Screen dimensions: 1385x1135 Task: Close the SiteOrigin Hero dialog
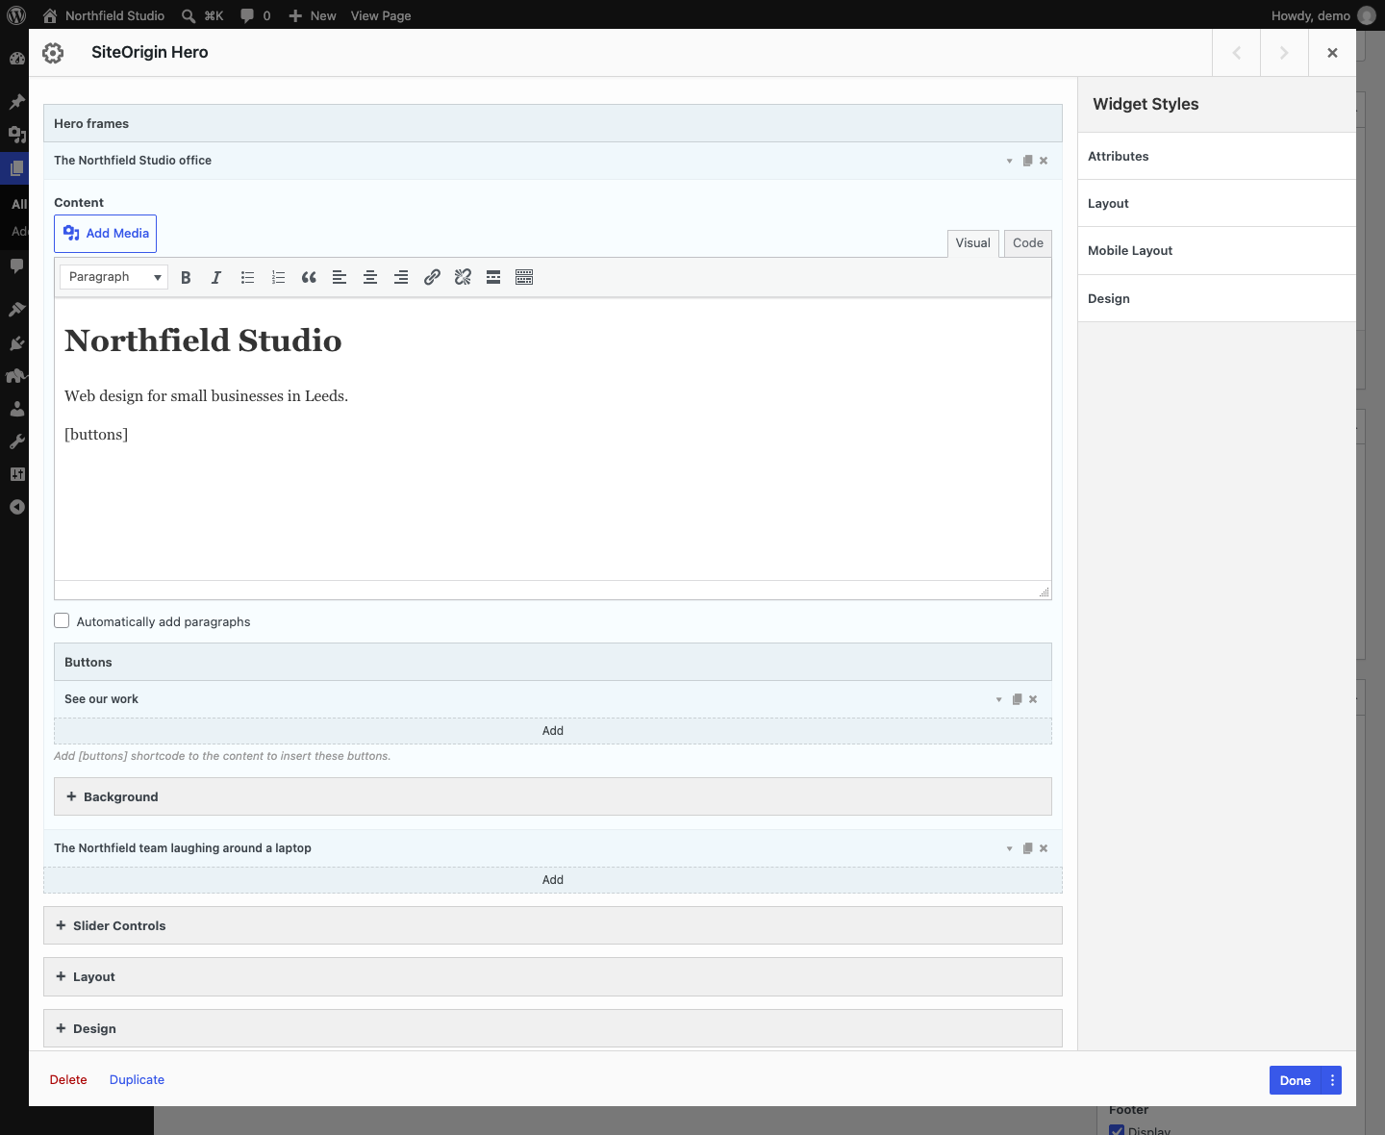(x=1332, y=53)
